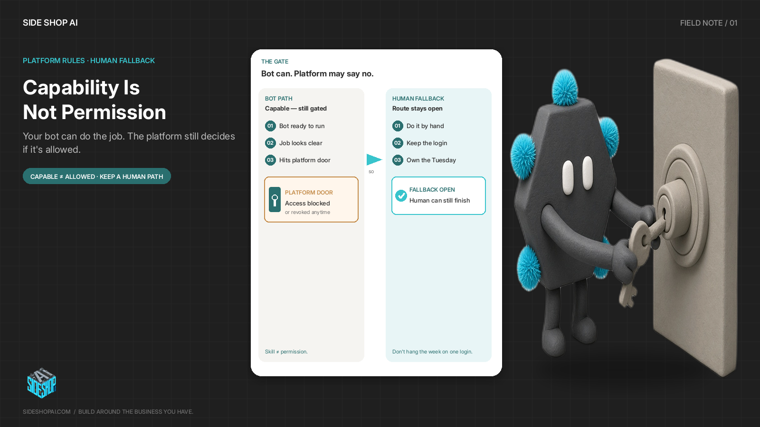Click the teal arrow between the two columns
The height and width of the screenshot is (427, 760).
(x=374, y=160)
